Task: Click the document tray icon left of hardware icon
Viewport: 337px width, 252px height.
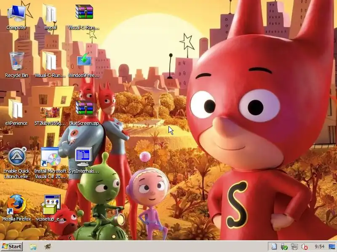Action: coord(274,247)
